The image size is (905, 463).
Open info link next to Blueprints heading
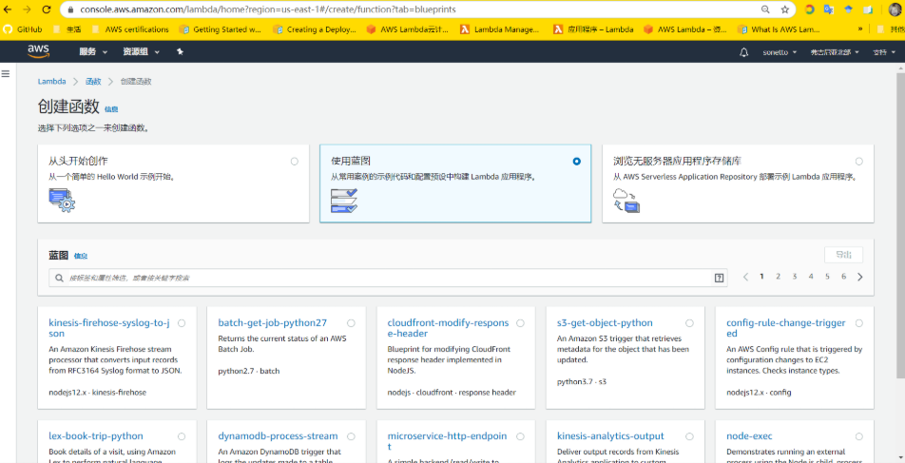[81, 256]
